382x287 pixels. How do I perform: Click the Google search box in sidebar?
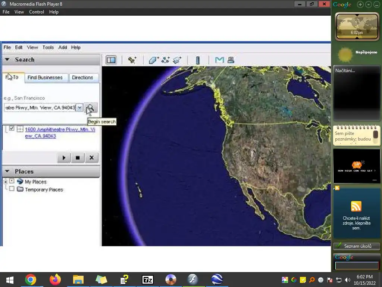coord(357,266)
